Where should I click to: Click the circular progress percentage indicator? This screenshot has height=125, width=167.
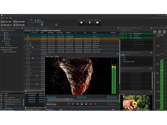30,22
